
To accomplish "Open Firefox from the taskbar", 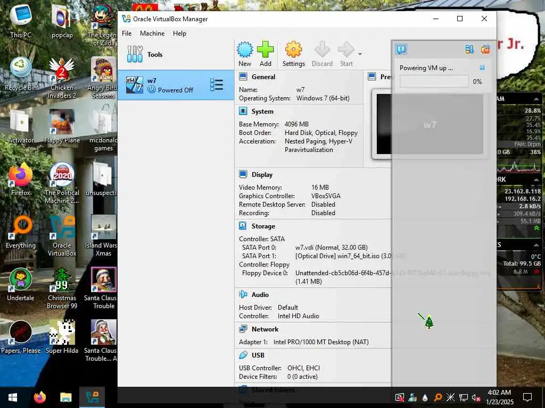I will (x=39, y=397).
